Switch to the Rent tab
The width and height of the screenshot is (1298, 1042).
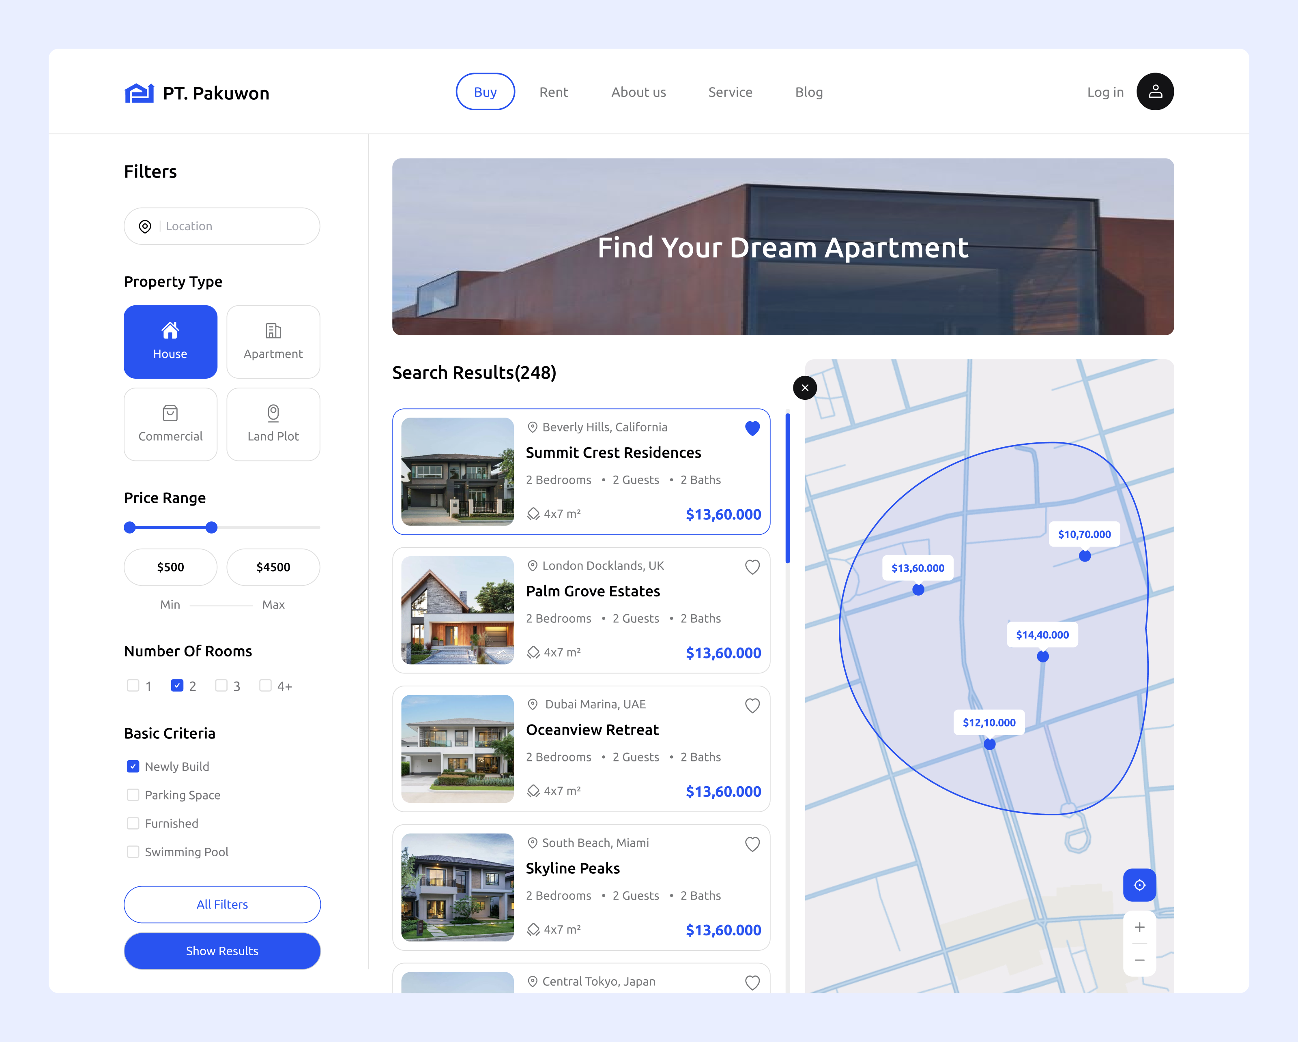pos(554,92)
